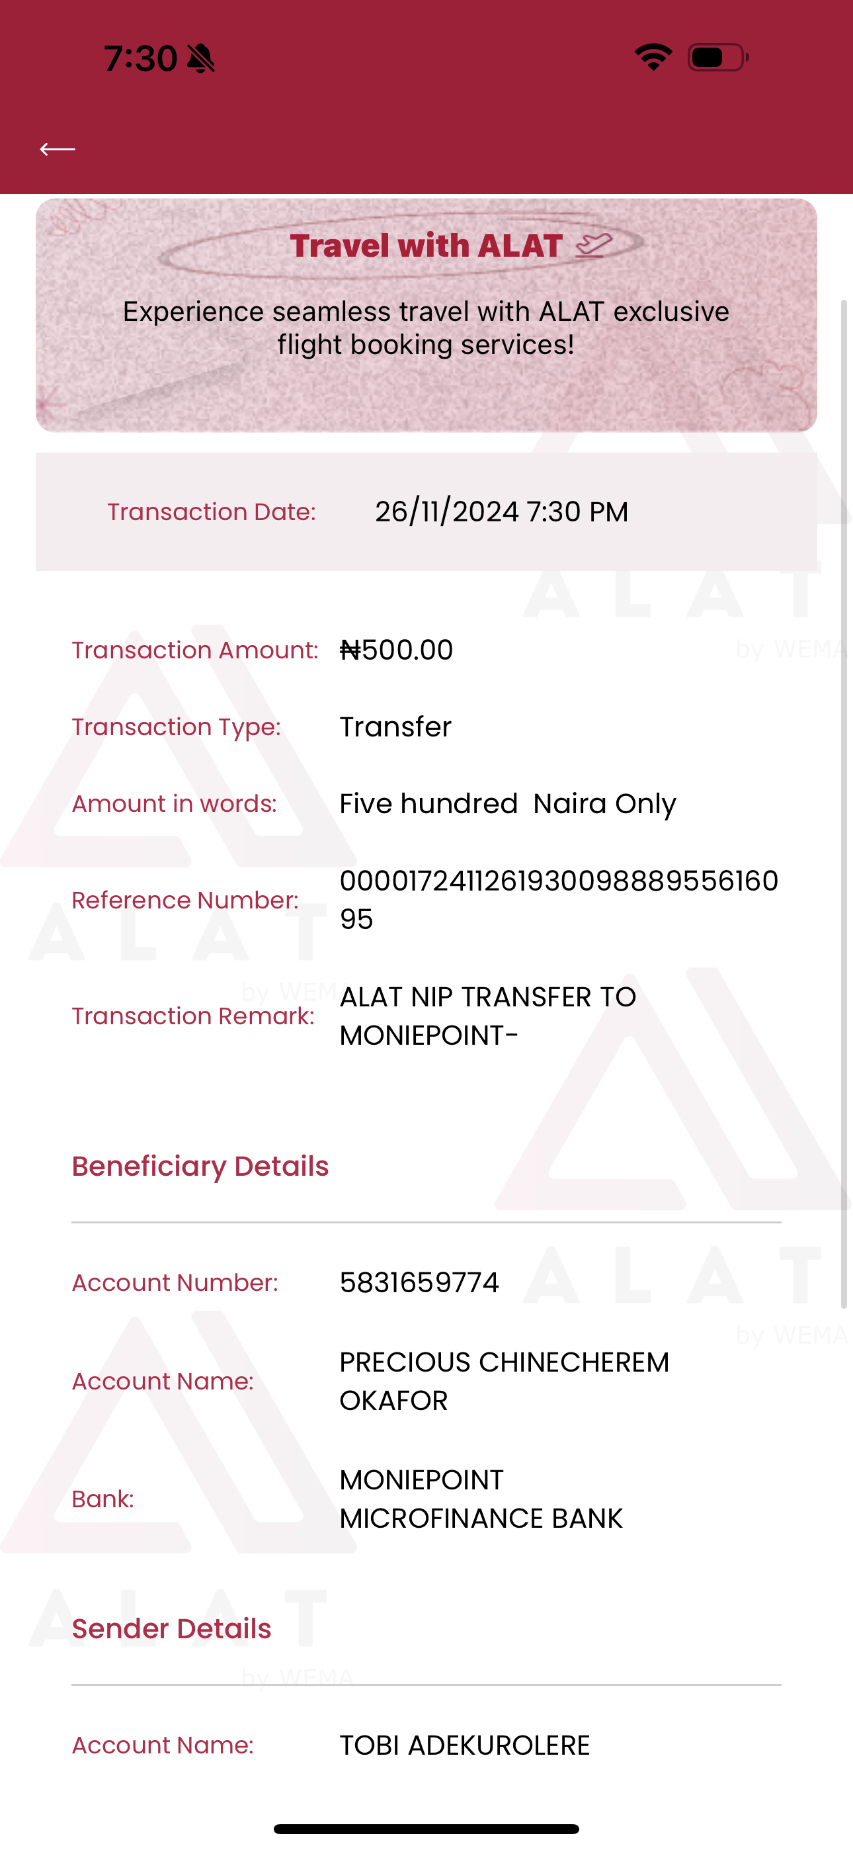Tap the Wi-Fi status icon
The width and height of the screenshot is (853, 1850).
point(653,58)
